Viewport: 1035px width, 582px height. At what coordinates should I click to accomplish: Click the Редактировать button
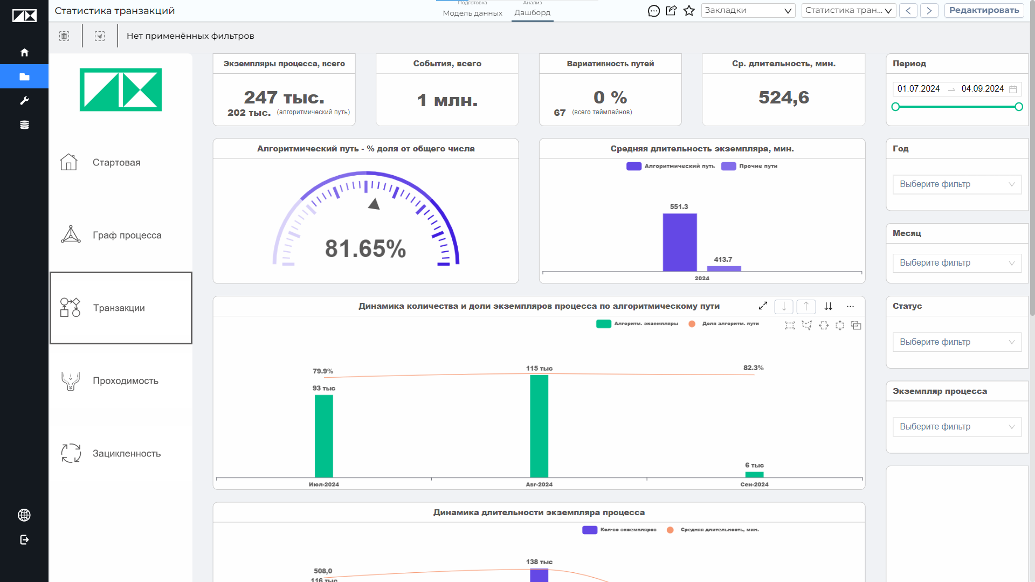(x=984, y=10)
